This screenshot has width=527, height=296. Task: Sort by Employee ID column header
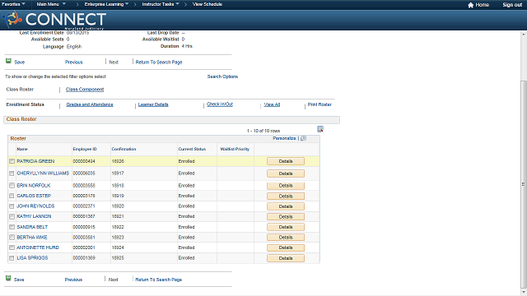(x=85, y=149)
